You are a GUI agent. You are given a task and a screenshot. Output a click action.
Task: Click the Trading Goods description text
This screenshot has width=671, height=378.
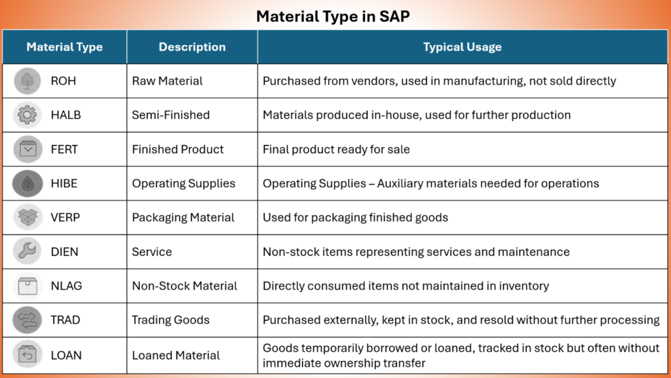171,320
